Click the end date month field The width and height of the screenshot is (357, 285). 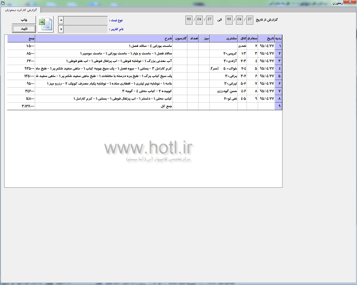tap(199, 20)
